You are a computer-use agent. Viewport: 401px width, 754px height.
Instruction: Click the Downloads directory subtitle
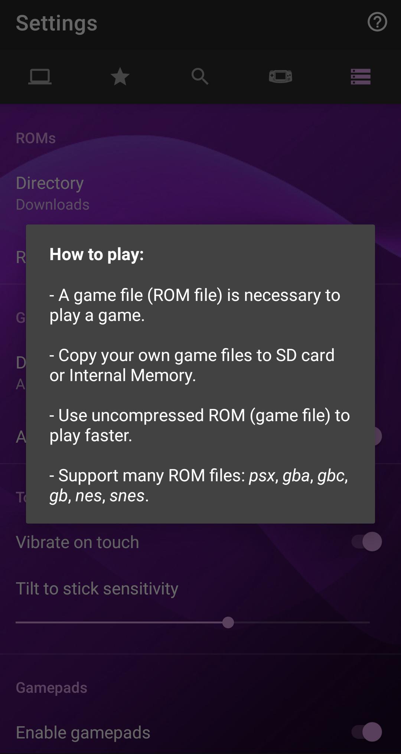[x=53, y=205]
